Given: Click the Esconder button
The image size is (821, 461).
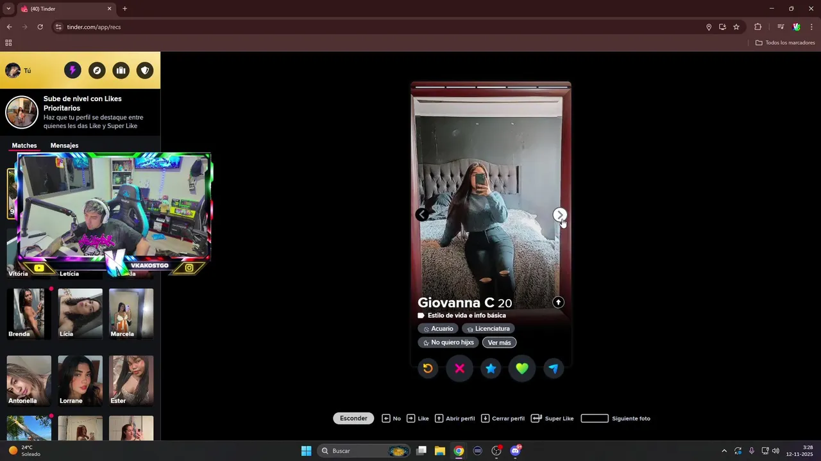Looking at the screenshot, I should (353, 418).
